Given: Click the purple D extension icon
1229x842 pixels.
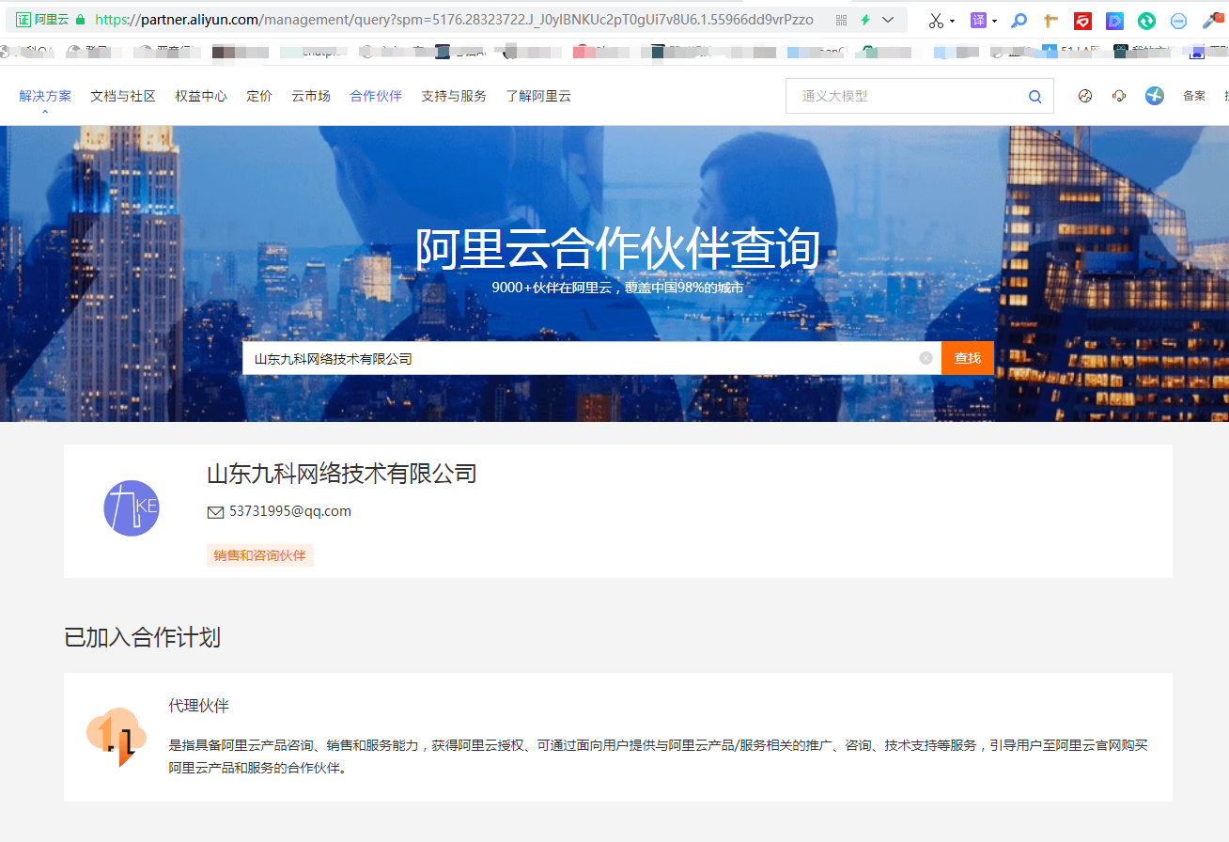Looking at the screenshot, I should pyautogui.click(x=1114, y=21).
